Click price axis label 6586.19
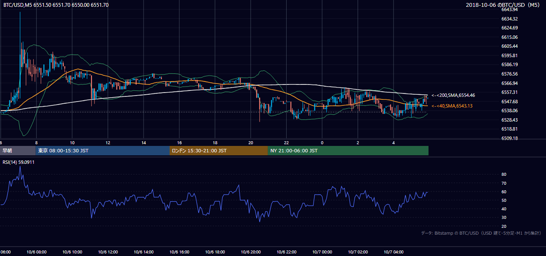The width and height of the screenshot is (546, 256). tap(510, 64)
